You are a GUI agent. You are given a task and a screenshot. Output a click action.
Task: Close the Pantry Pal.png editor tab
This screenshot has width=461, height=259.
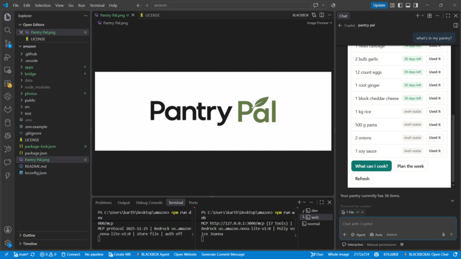(133, 15)
